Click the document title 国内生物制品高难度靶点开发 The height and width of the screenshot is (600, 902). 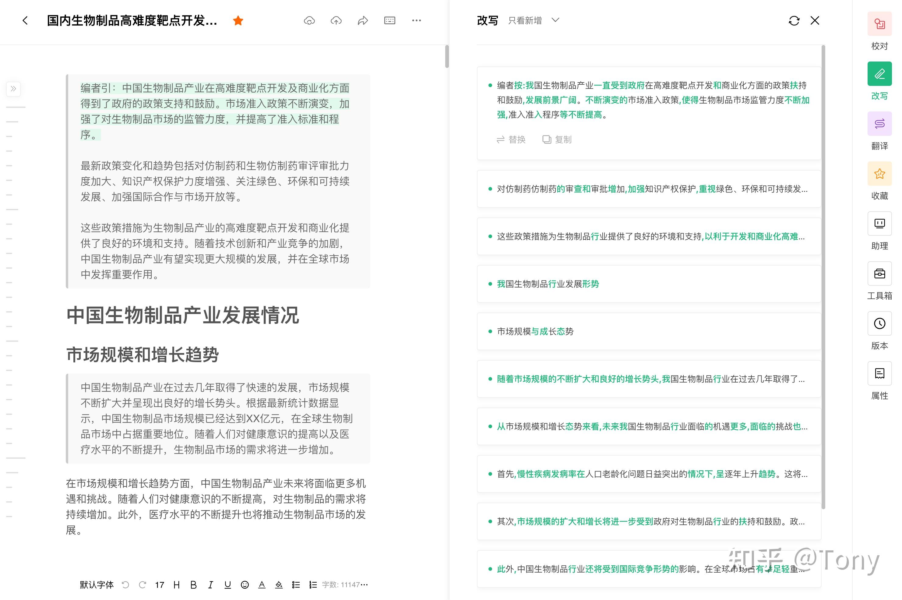(132, 21)
